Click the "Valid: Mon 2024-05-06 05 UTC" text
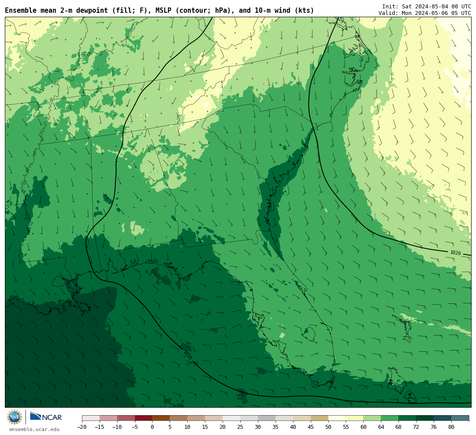Image resolution: width=476 pixels, height=435 pixels. [x=425, y=13]
